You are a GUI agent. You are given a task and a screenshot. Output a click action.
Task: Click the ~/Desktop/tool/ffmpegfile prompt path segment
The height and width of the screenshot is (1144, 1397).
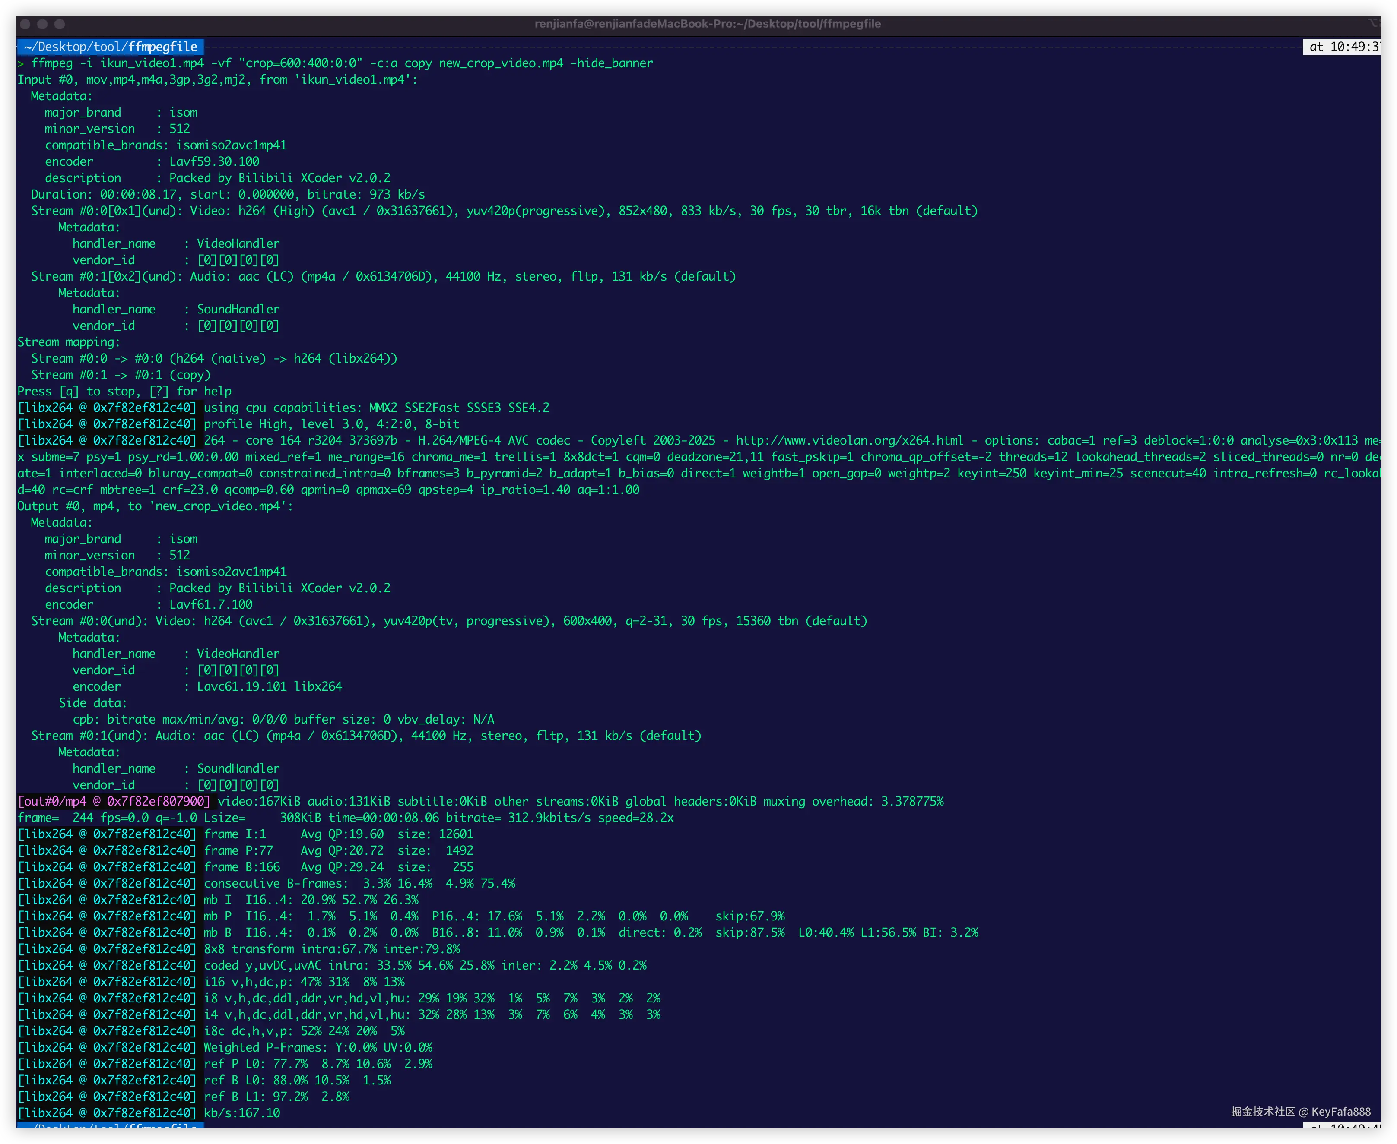point(110,47)
